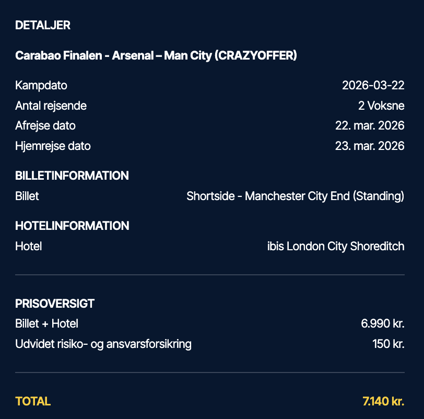This screenshot has width=424, height=419.
Task: Click the Antal rejsende label
Action: (51, 106)
